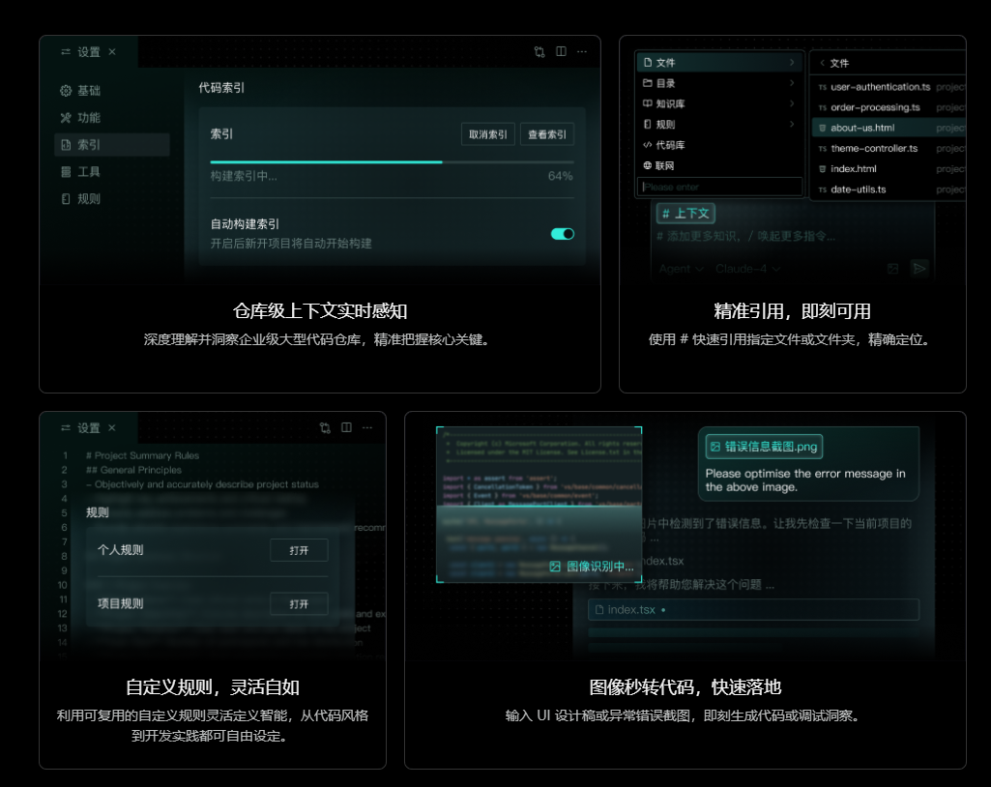Click the image attach icon beside send button
This screenshot has width=991, height=787.
coord(893,268)
